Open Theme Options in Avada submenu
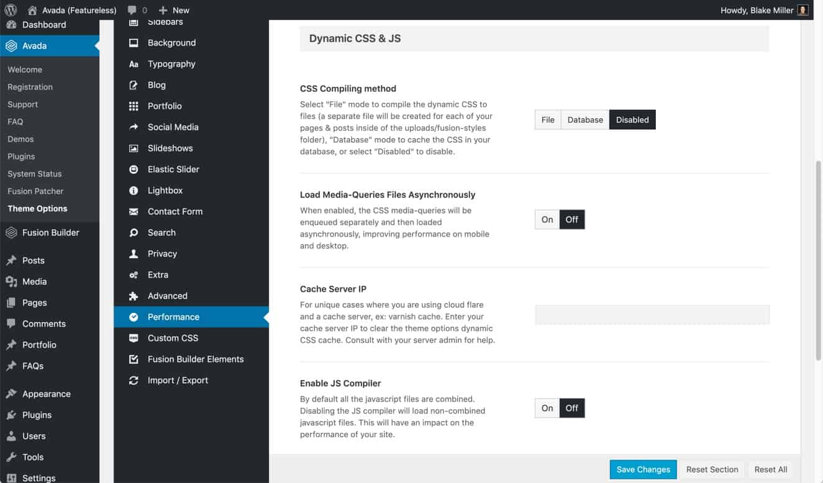The image size is (823, 483). [x=37, y=209]
